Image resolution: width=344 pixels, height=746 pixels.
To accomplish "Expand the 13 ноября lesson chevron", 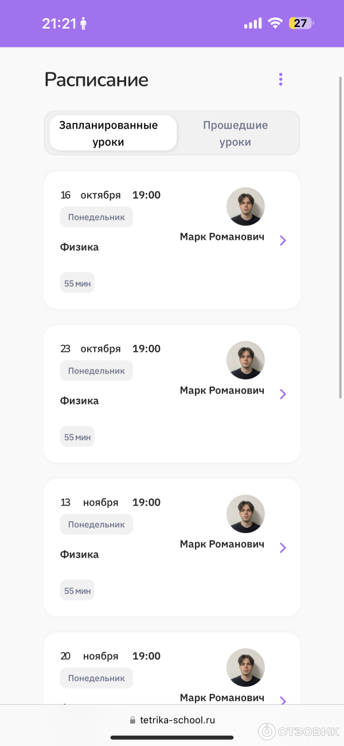I will (x=283, y=548).
